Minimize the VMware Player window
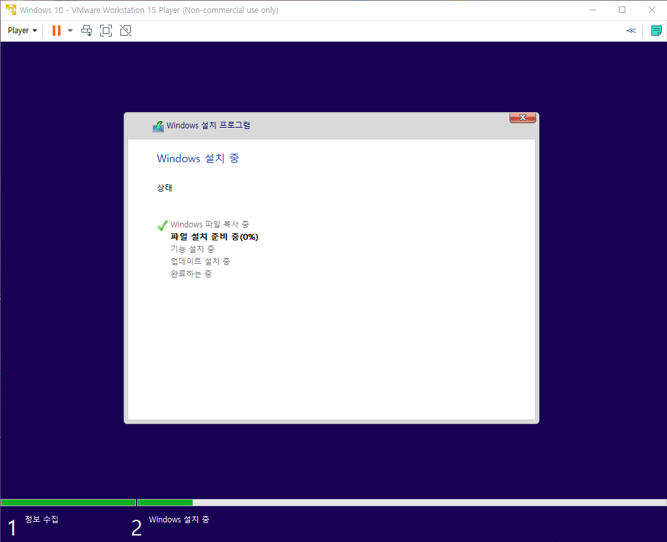The width and height of the screenshot is (667, 542). tap(593, 10)
